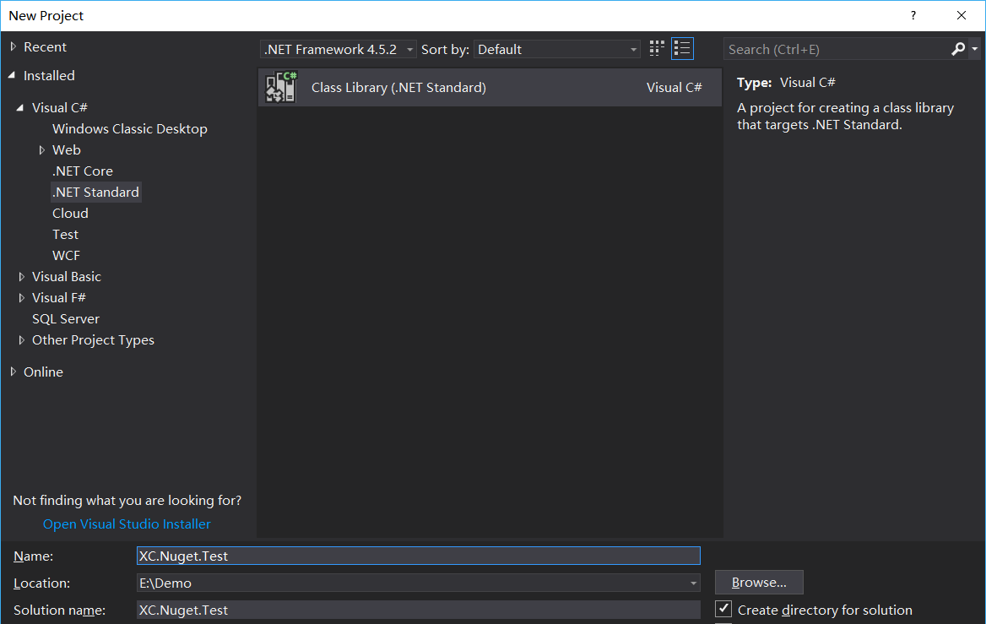986x624 pixels.
Task: Expand the Visual F# node
Action: coord(21,297)
